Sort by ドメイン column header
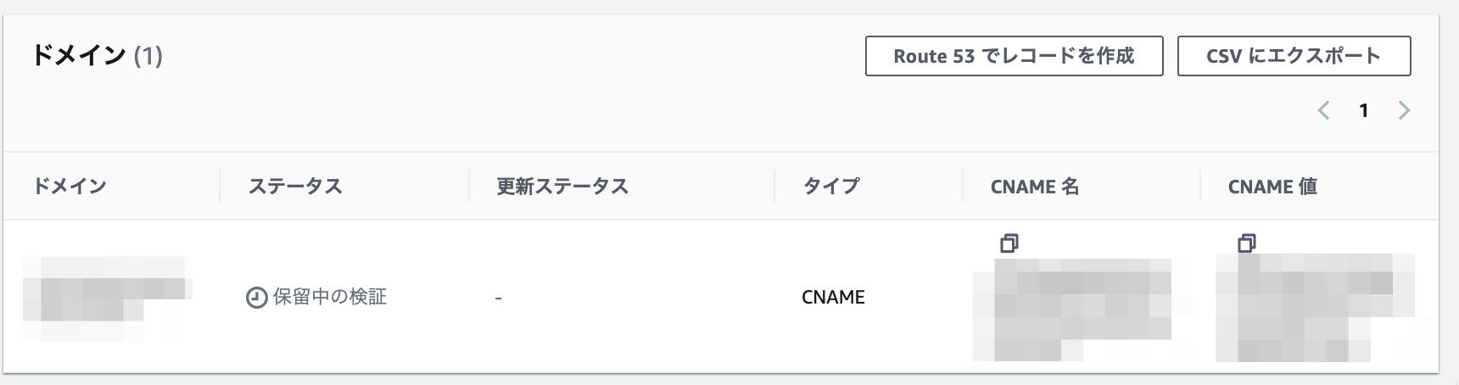1459x385 pixels. click(70, 187)
